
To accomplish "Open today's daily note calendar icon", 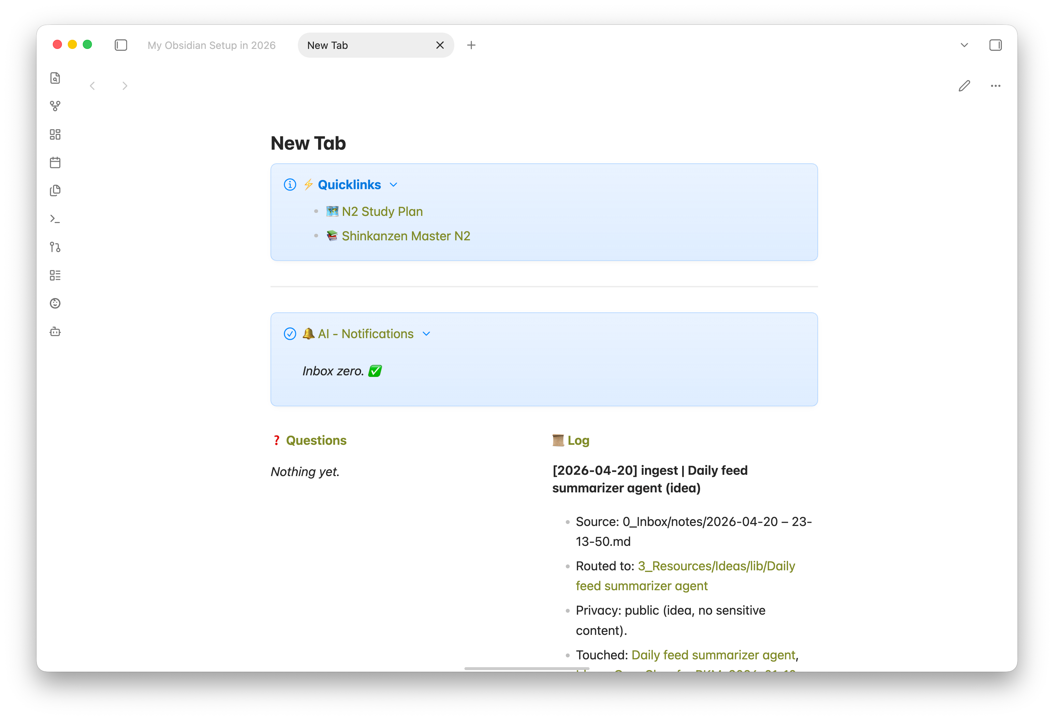I will 55,162.
